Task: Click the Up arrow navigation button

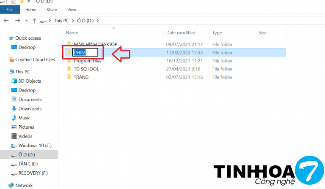Action: tap(34, 20)
